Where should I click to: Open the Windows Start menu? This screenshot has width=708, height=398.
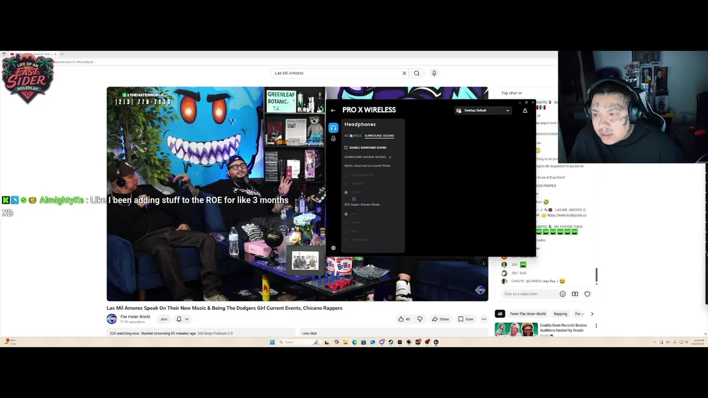pyautogui.click(x=272, y=342)
